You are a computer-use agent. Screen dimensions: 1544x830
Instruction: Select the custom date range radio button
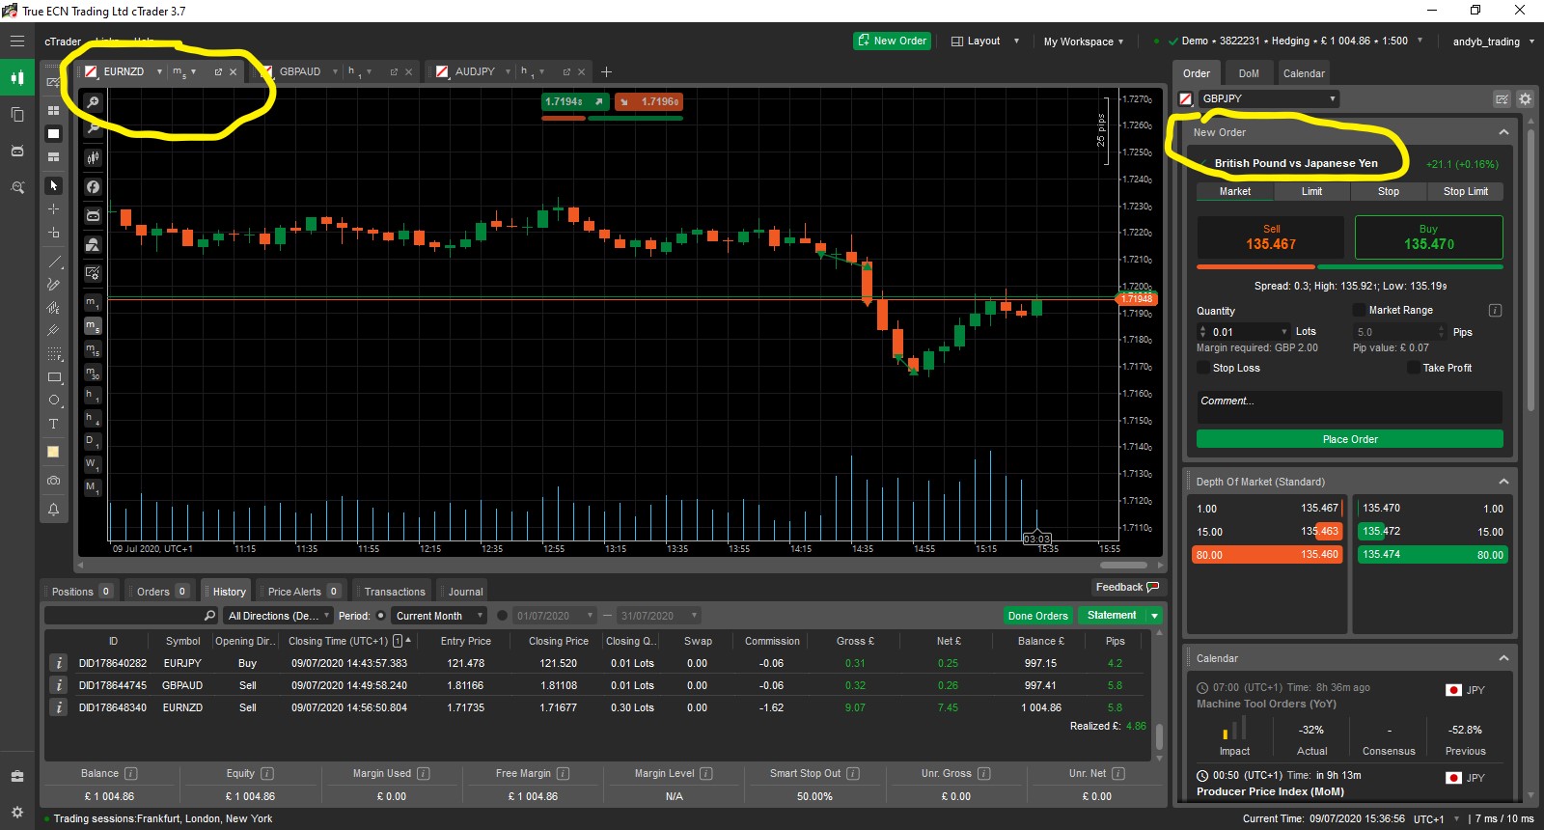coord(502,616)
